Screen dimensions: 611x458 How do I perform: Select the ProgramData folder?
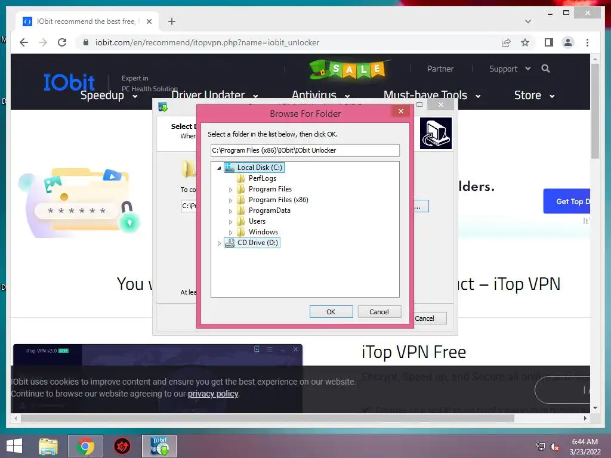pyautogui.click(x=269, y=211)
